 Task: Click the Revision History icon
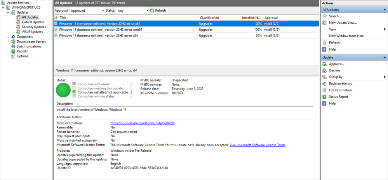(324, 83)
